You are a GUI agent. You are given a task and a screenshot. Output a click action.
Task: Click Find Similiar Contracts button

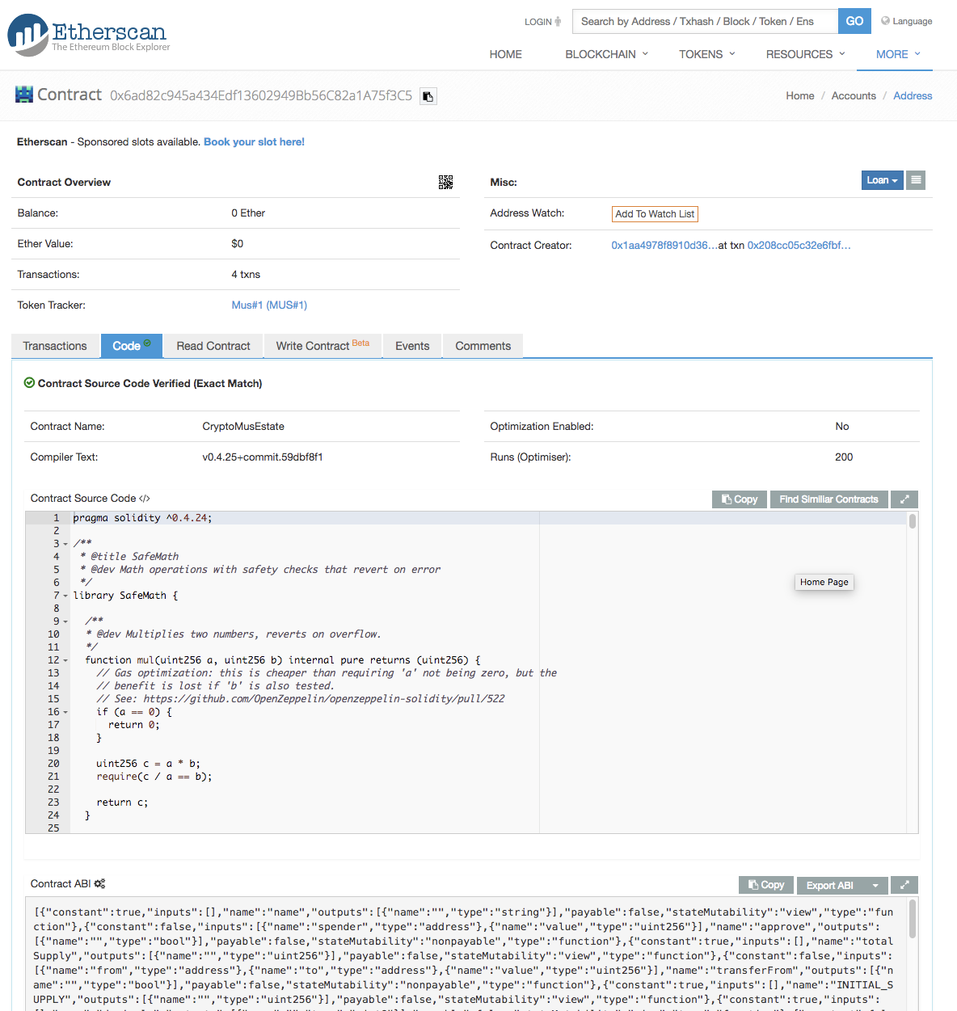[828, 499]
